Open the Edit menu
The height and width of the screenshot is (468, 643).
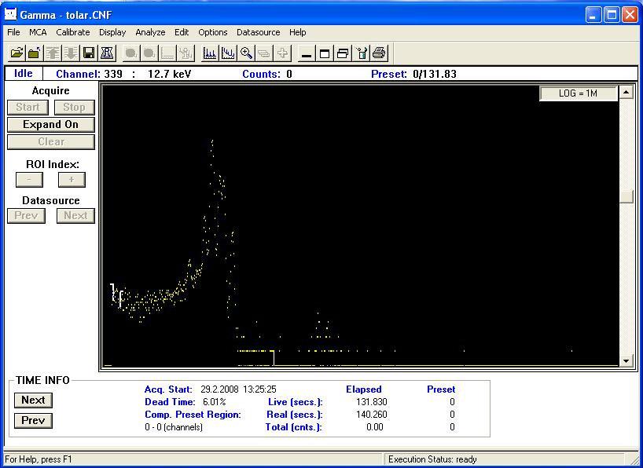182,32
